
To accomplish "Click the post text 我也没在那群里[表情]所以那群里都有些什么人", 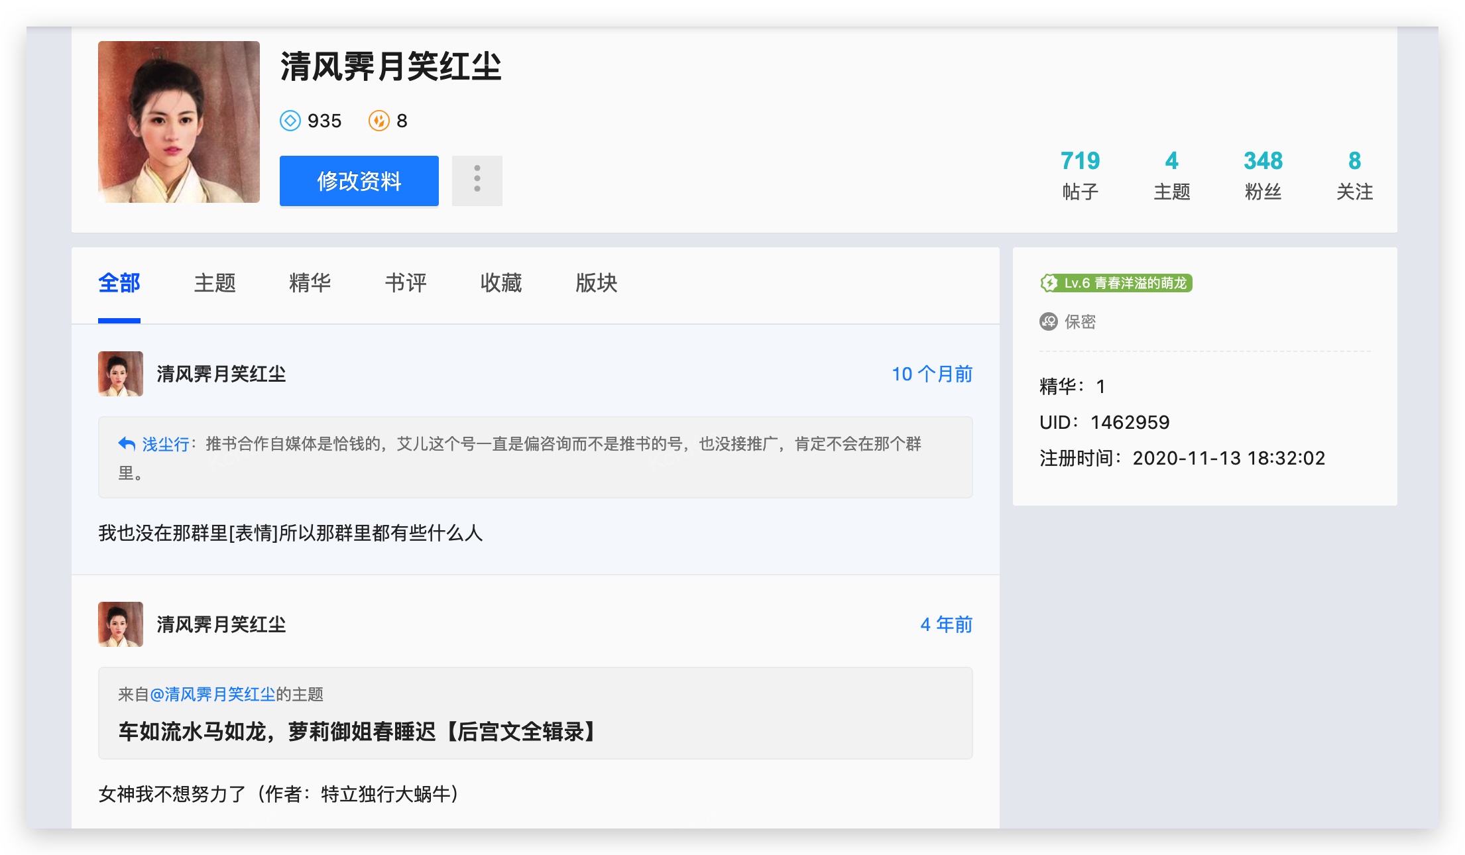I will click(x=290, y=533).
